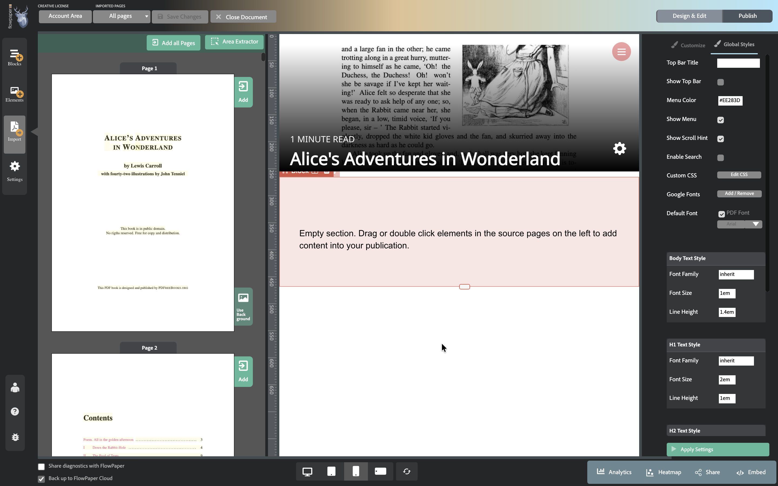Open the Settings panel in the sidebar

coord(14,170)
